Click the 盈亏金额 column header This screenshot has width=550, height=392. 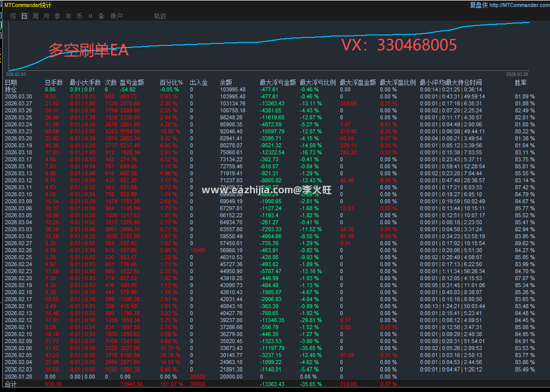pyautogui.click(x=131, y=83)
